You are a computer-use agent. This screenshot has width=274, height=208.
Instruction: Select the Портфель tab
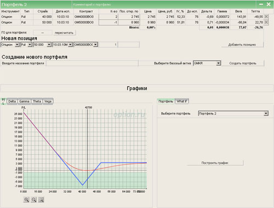pos(165,101)
